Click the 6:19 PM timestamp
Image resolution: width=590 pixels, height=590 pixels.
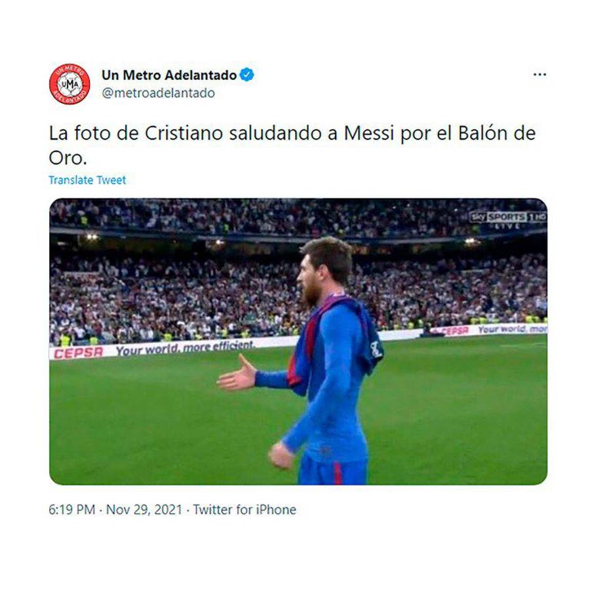72,509
